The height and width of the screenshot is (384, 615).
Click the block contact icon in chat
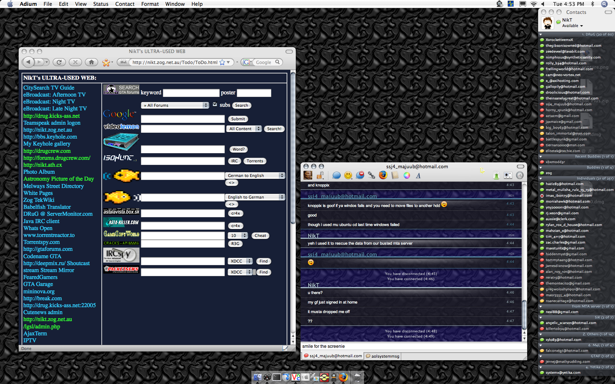[360, 175]
